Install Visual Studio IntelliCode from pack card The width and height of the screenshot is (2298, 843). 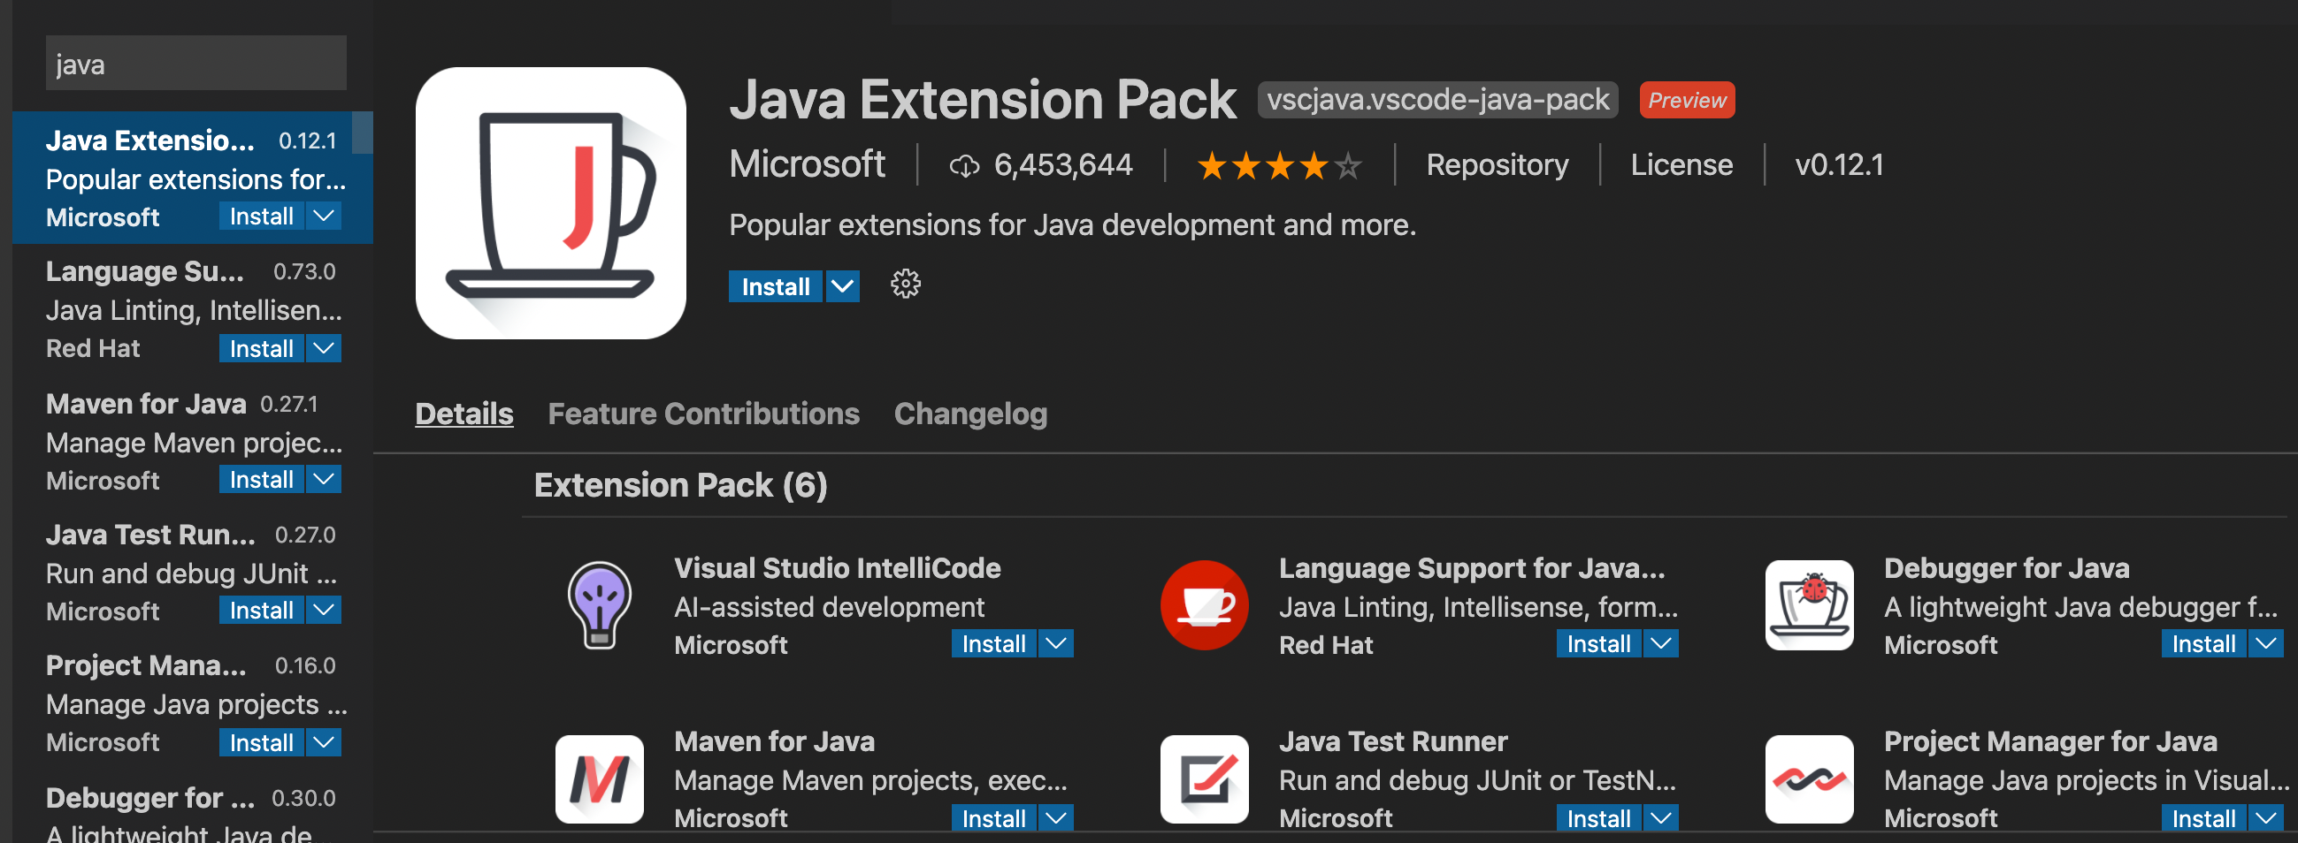[994, 643]
